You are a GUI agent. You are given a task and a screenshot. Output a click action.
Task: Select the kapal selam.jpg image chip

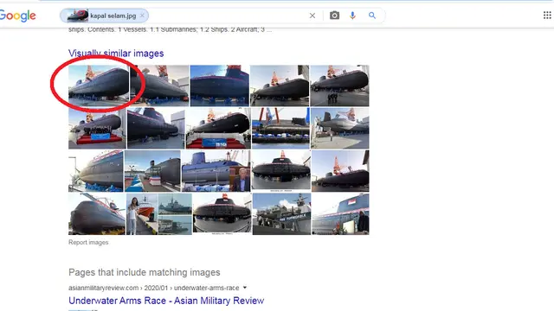coord(104,16)
